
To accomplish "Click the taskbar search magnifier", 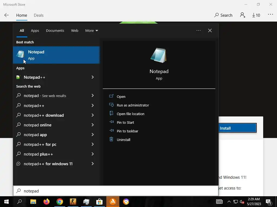I will (19, 202).
